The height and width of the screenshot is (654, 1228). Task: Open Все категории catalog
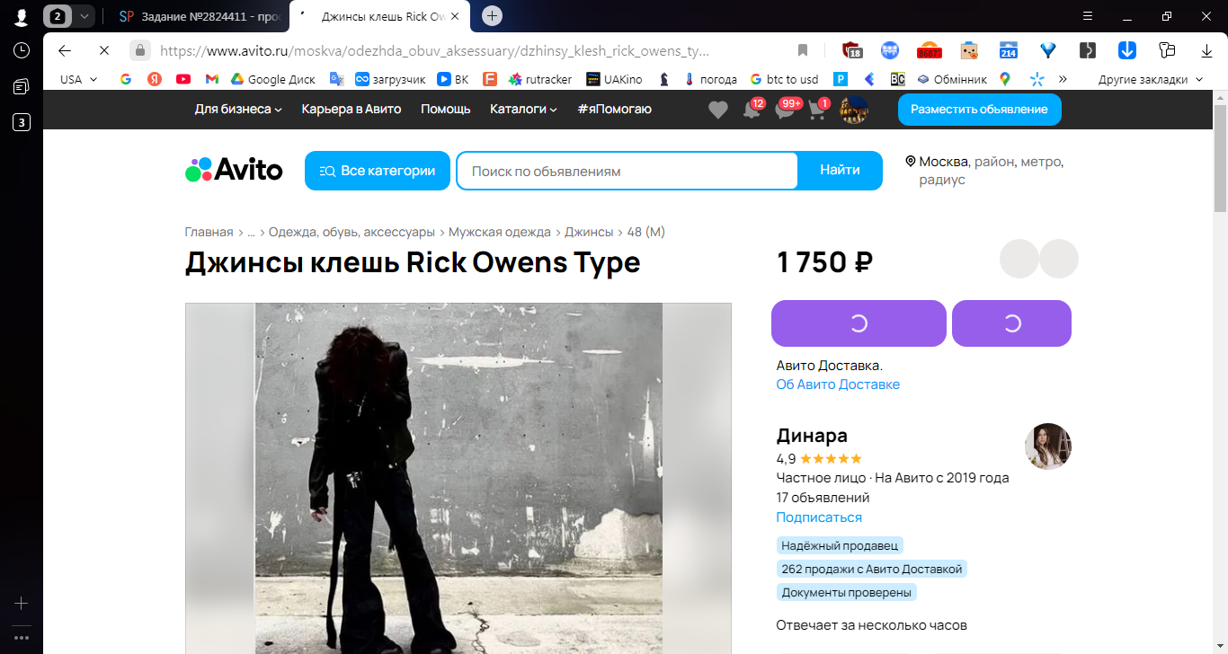coord(378,171)
